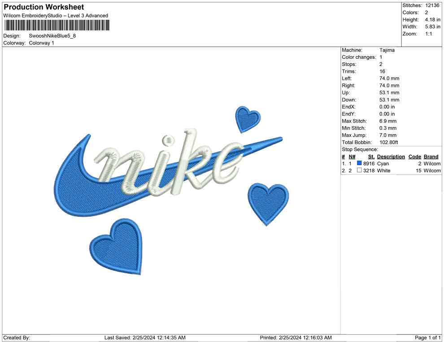
Task: Select the Machine value Tajima
Action: point(387,50)
